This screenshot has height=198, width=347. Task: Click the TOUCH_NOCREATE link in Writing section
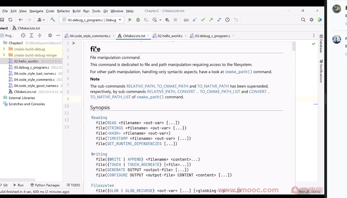(144, 165)
